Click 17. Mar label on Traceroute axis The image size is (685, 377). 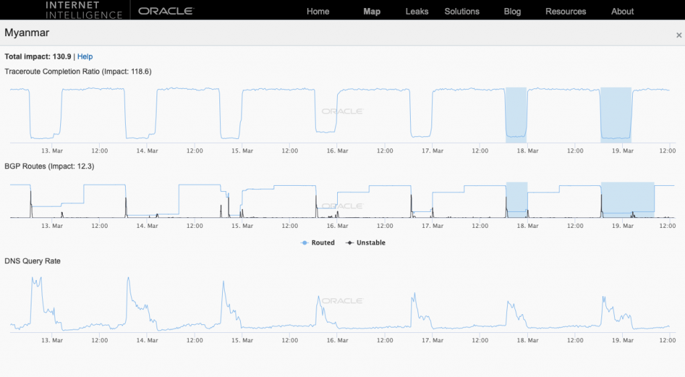433,150
